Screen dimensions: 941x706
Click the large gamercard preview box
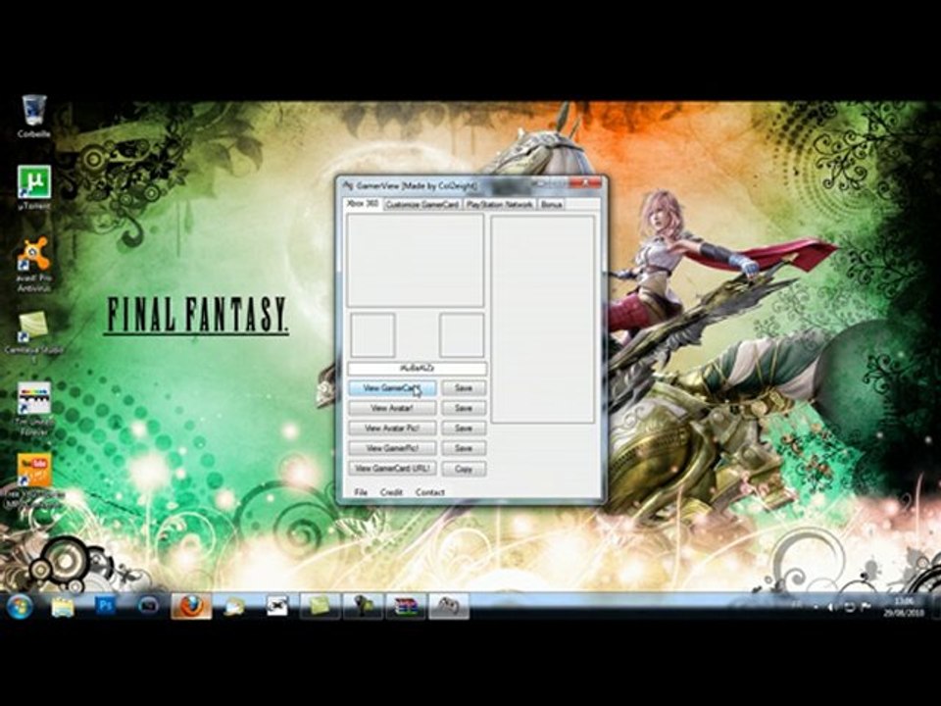click(416, 261)
